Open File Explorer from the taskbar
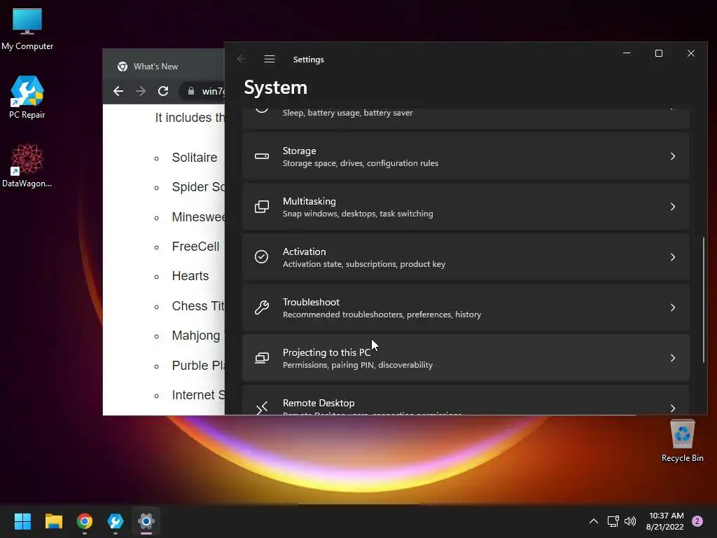Image resolution: width=717 pixels, height=538 pixels. point(53,521)
